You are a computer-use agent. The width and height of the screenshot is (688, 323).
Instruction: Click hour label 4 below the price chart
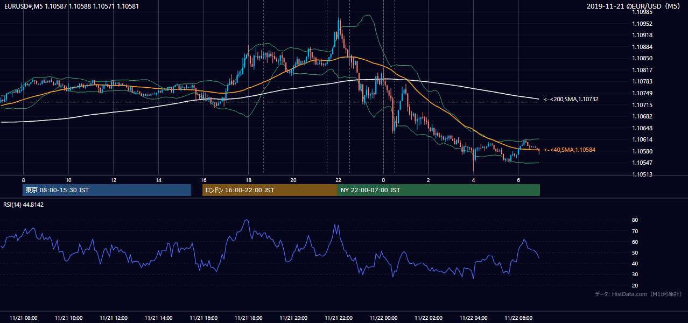tap(473, 180)
